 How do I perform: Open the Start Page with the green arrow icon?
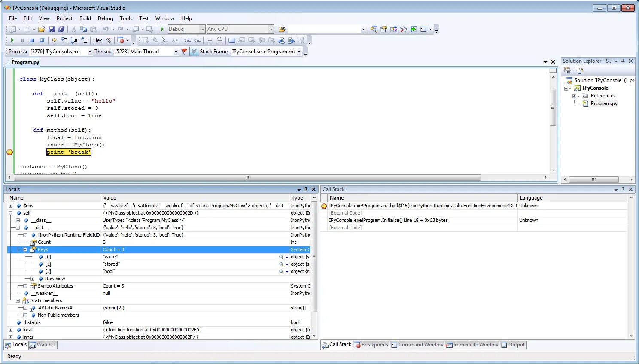(414, 29)
